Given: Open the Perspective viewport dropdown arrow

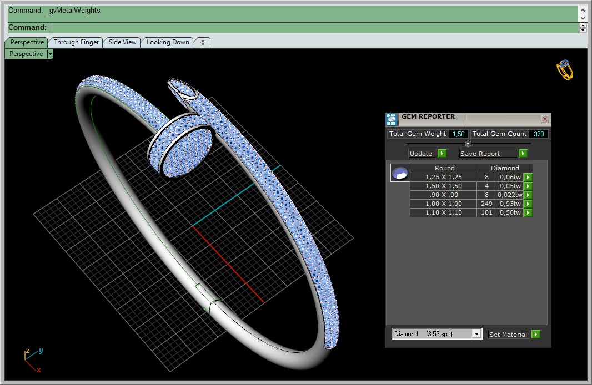Looking at the screenshot, I should [50, 54].
